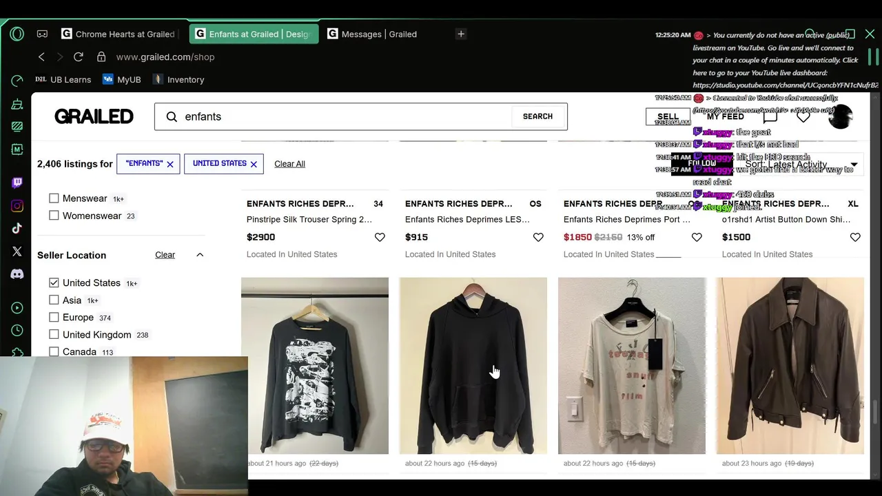This screenshot has height=496, width=882.
Task: Check the Asia seller location
Action: pyautogui.click(x=54, y=300)
